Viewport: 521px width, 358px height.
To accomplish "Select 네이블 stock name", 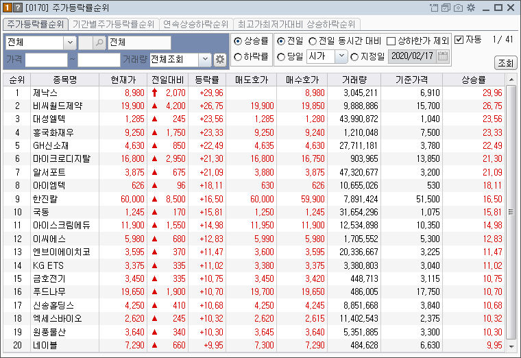I will pyautogui.click(x=45, y=346).
